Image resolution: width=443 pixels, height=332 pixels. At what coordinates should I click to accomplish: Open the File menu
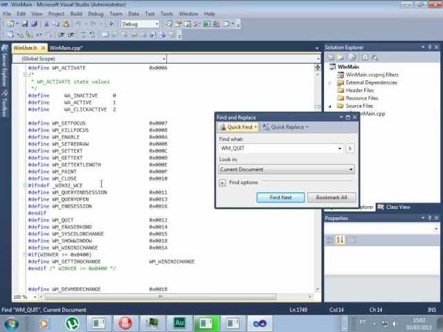(7, 14)
